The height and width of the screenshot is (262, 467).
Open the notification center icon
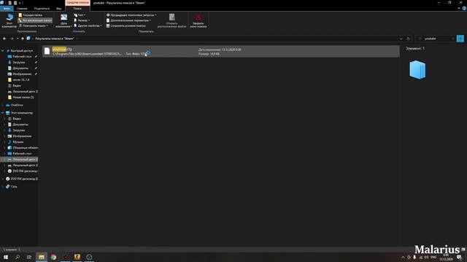tap(459, 257)
